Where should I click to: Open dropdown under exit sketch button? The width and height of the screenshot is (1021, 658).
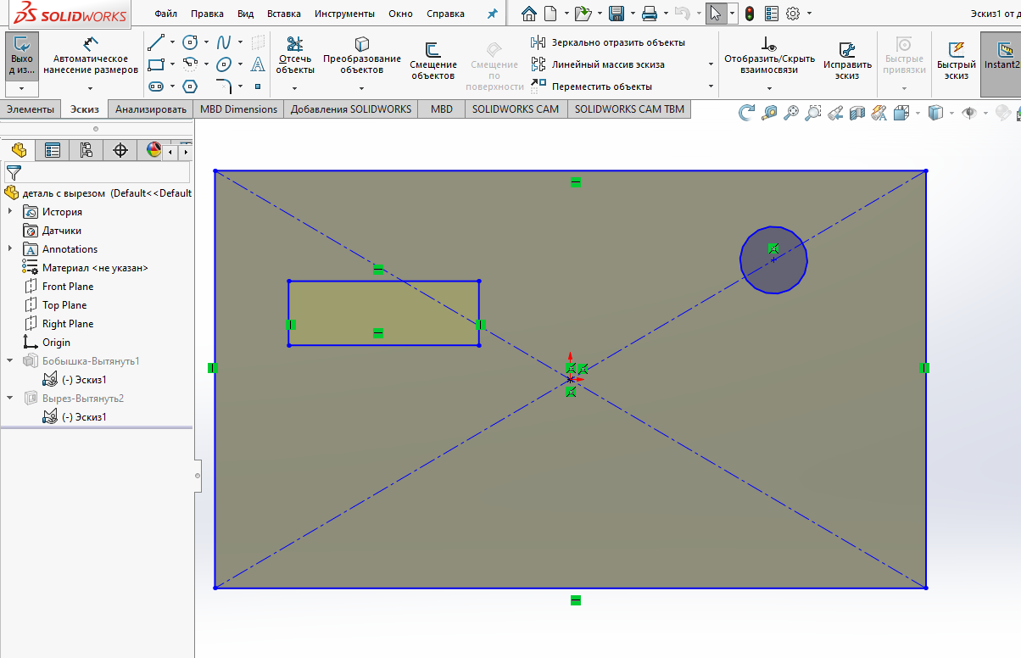pyautogui.click(x=21, y=88)
